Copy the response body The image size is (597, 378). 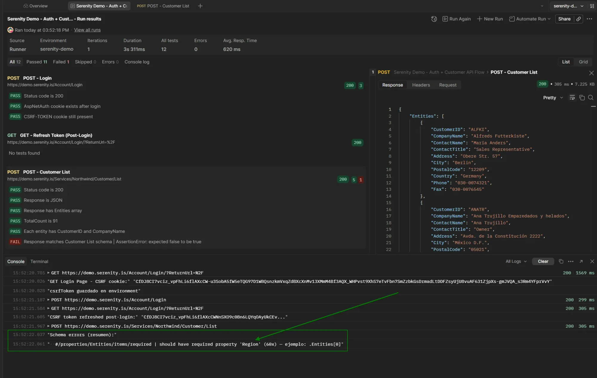[x=582, y=97]
